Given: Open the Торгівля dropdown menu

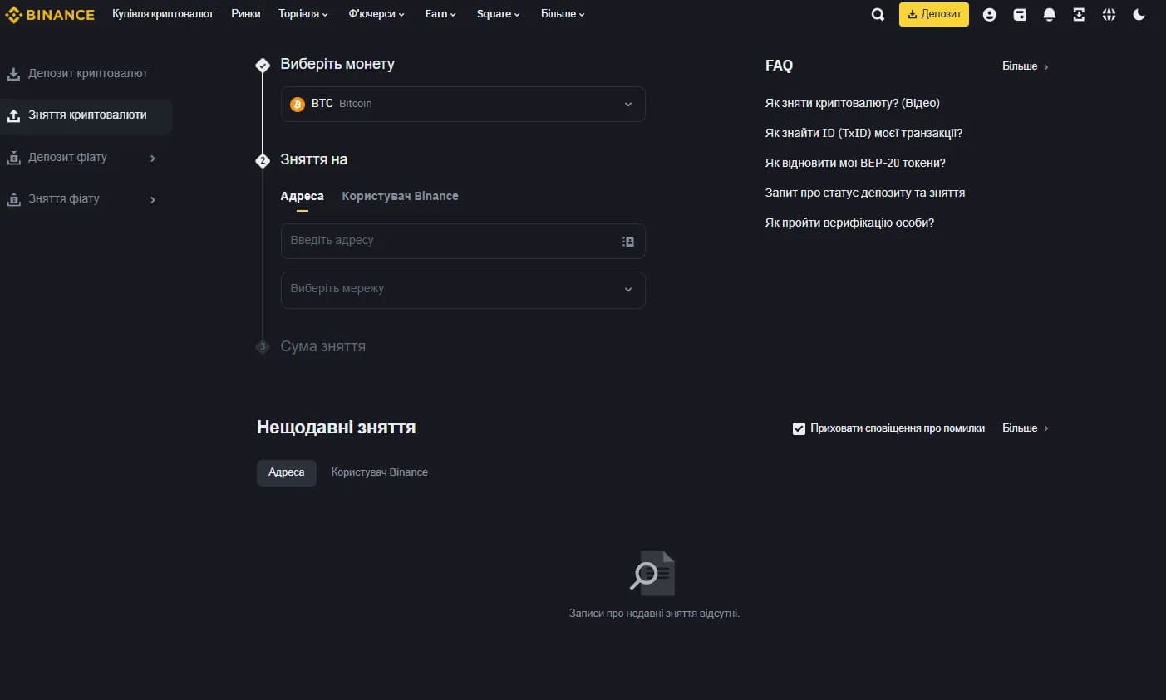Looking at the screenshot, I should click(303, 14).
